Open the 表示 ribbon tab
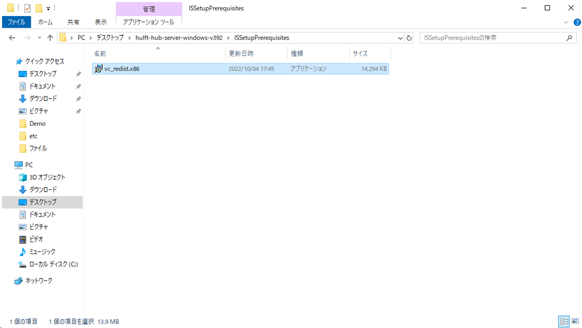Viewport: 582px width, 328px height. click(x=101, y=22)
